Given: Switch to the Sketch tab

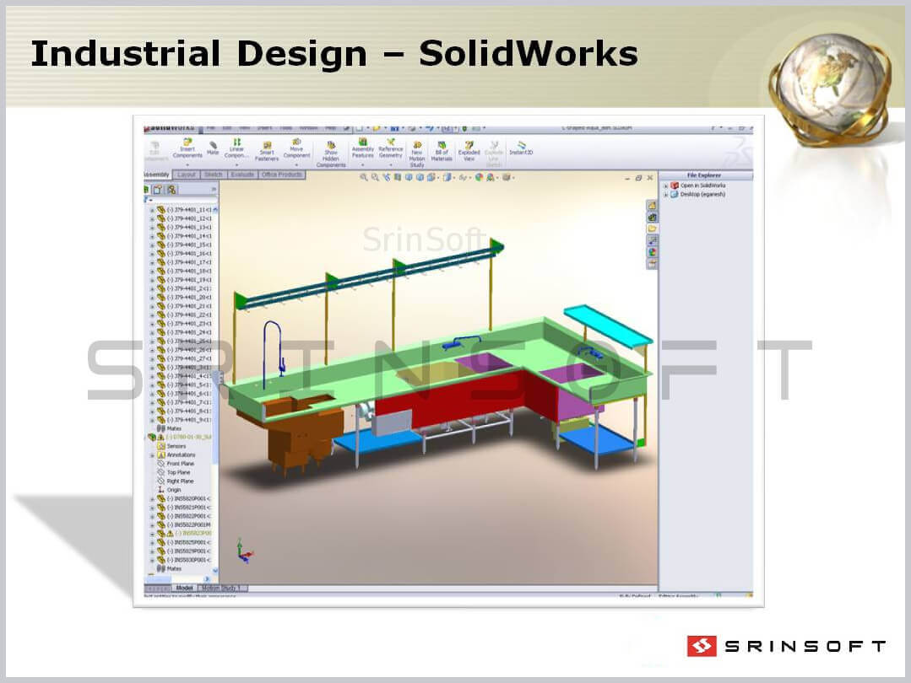Looking at the screenshot, I should click(214, 175).
